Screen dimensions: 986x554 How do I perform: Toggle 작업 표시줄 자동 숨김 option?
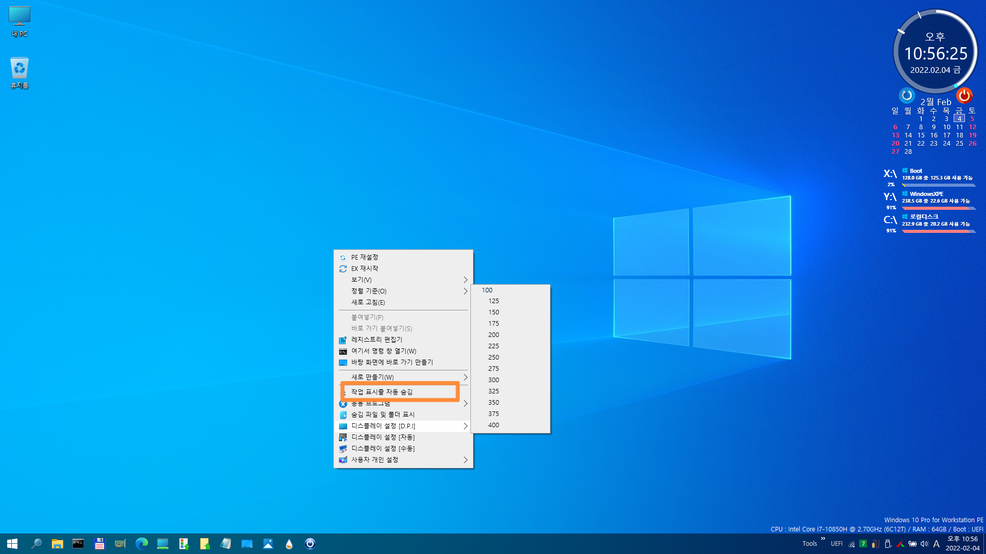coord(403,392)
